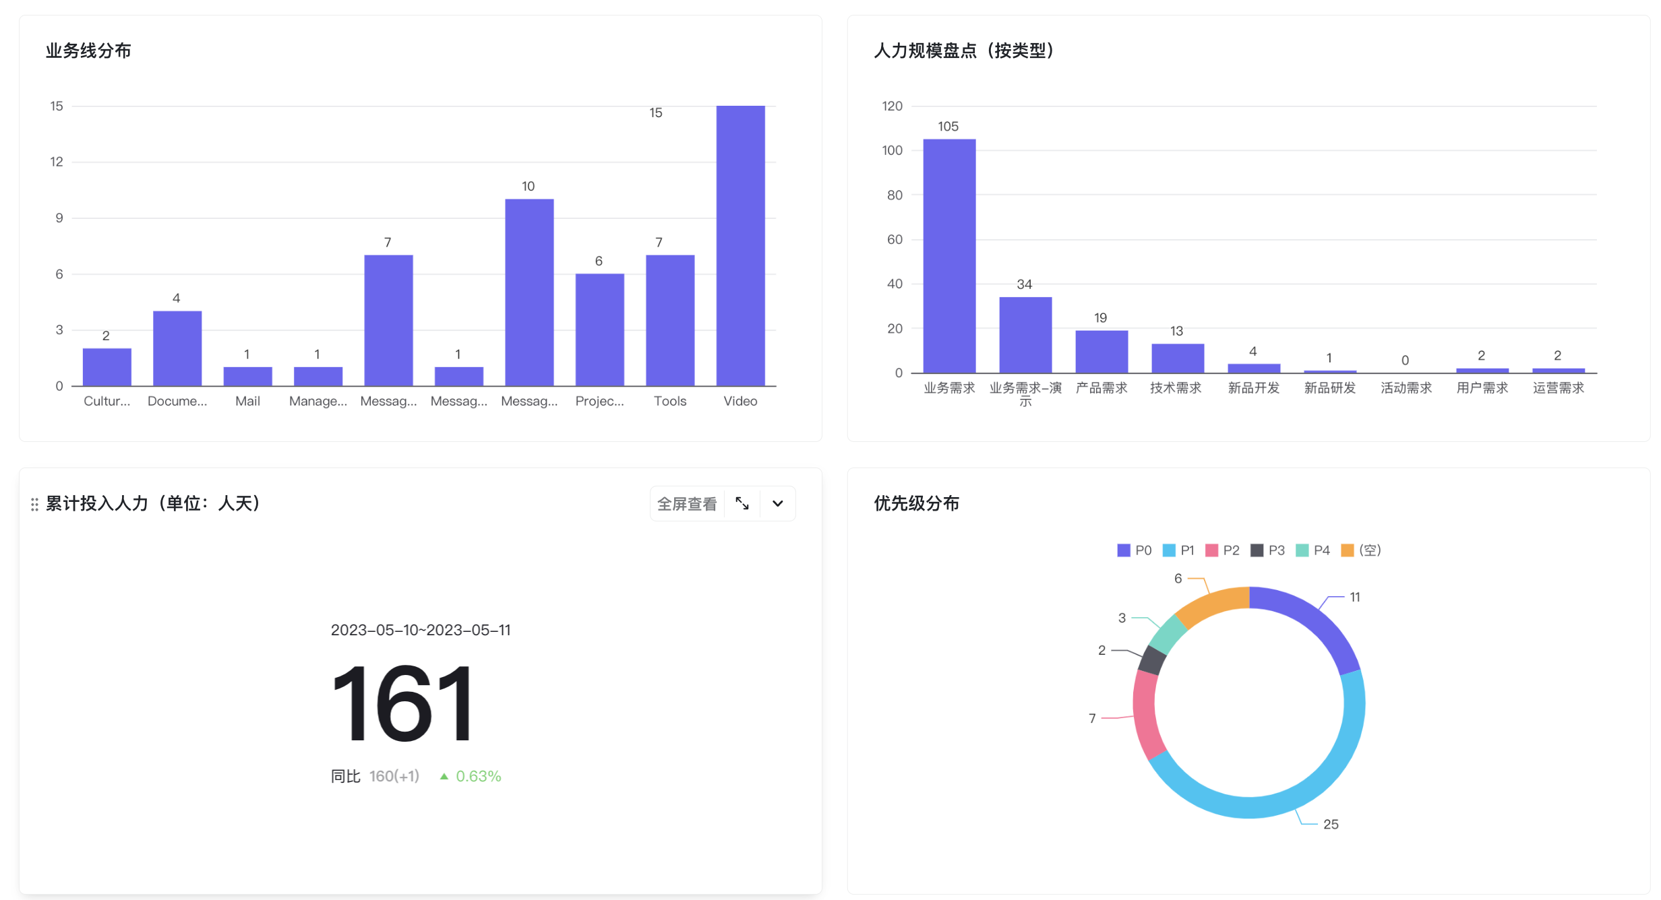Open the chevron dropdown next to fullscreen
Viewport: 1661px width, 900px height.
click(x=777, y=504)
